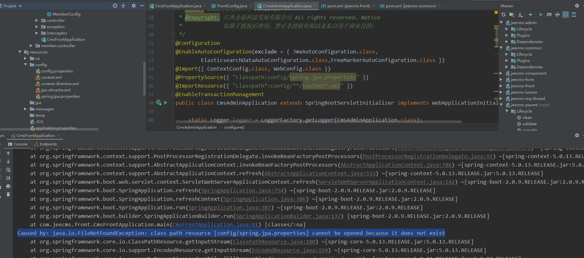Collapse all in Project panel
Screen dimensions: 584x258
coord(123,6)
